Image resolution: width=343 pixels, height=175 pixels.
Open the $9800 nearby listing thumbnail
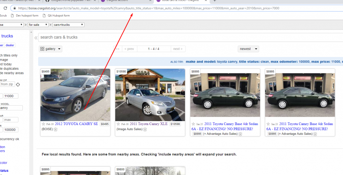(x=150, y=171)
